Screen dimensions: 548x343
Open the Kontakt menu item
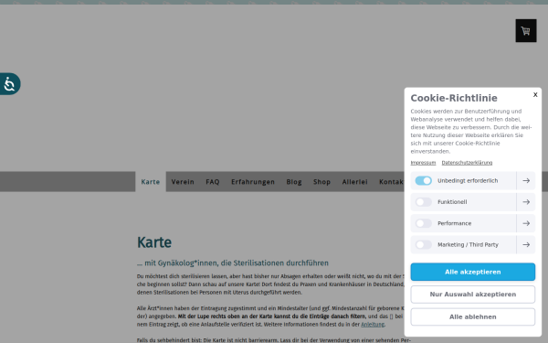tap(391, 182)
